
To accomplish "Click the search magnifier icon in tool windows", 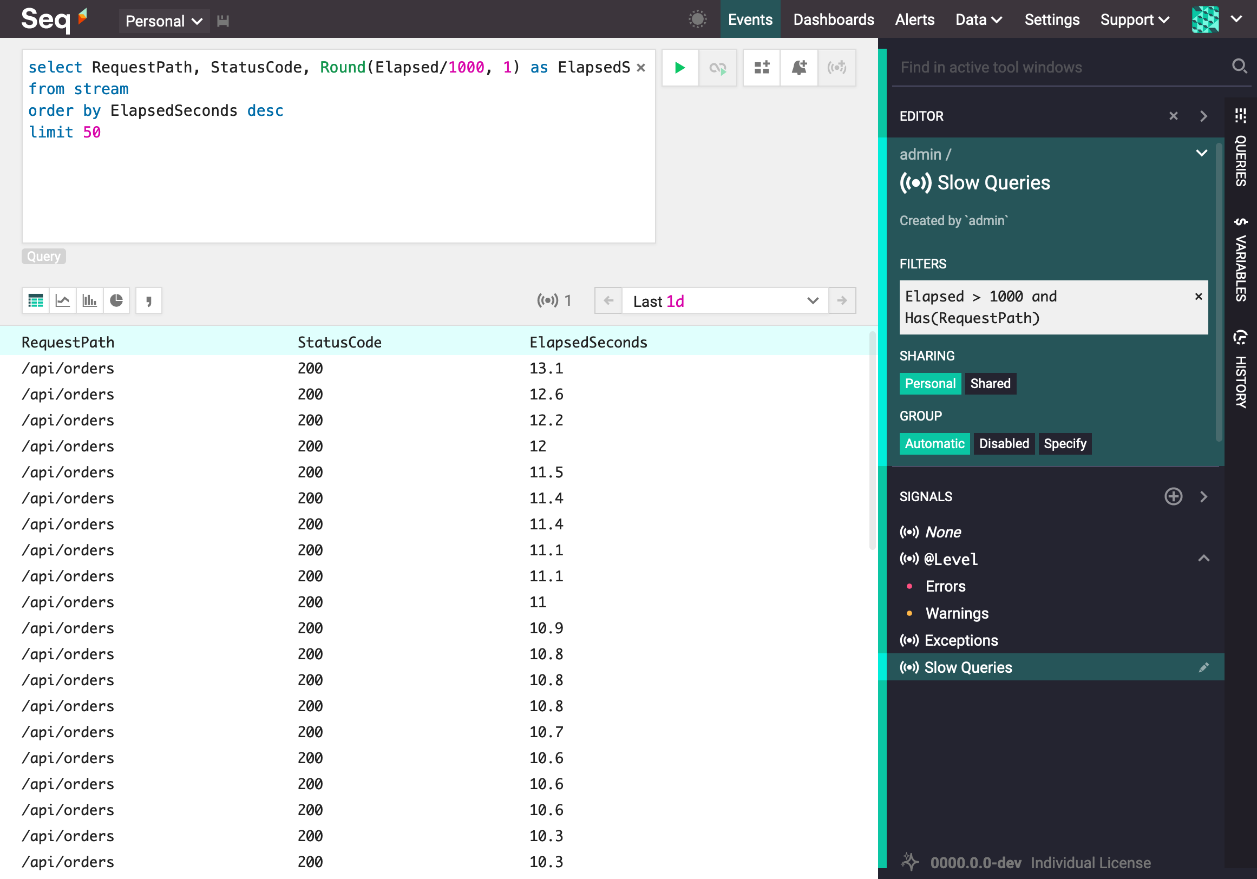I will [x=1239, y=66].
